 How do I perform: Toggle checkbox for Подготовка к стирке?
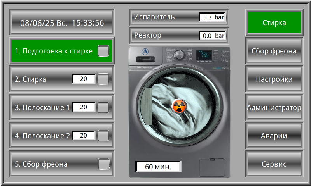pyautogui.click(x=103, y=51)
